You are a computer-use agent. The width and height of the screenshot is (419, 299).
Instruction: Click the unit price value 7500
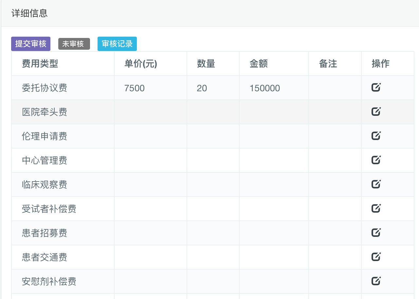[135, 88]
